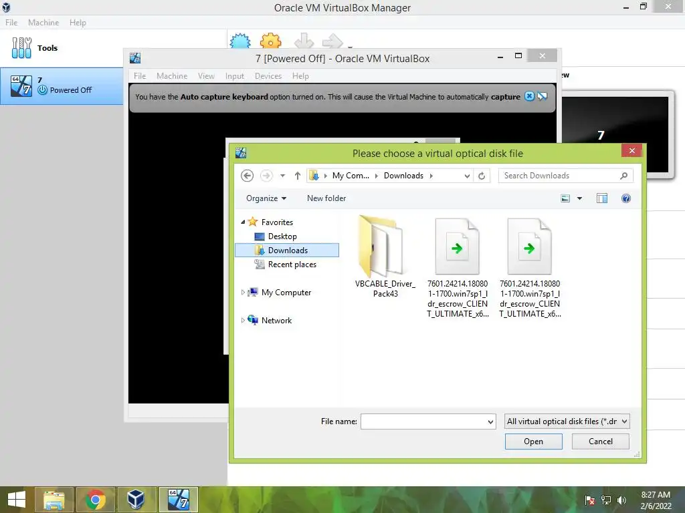Select the second 7601.24214 ISO file
The image size is (685, 513).
click(x=530, y=246)
